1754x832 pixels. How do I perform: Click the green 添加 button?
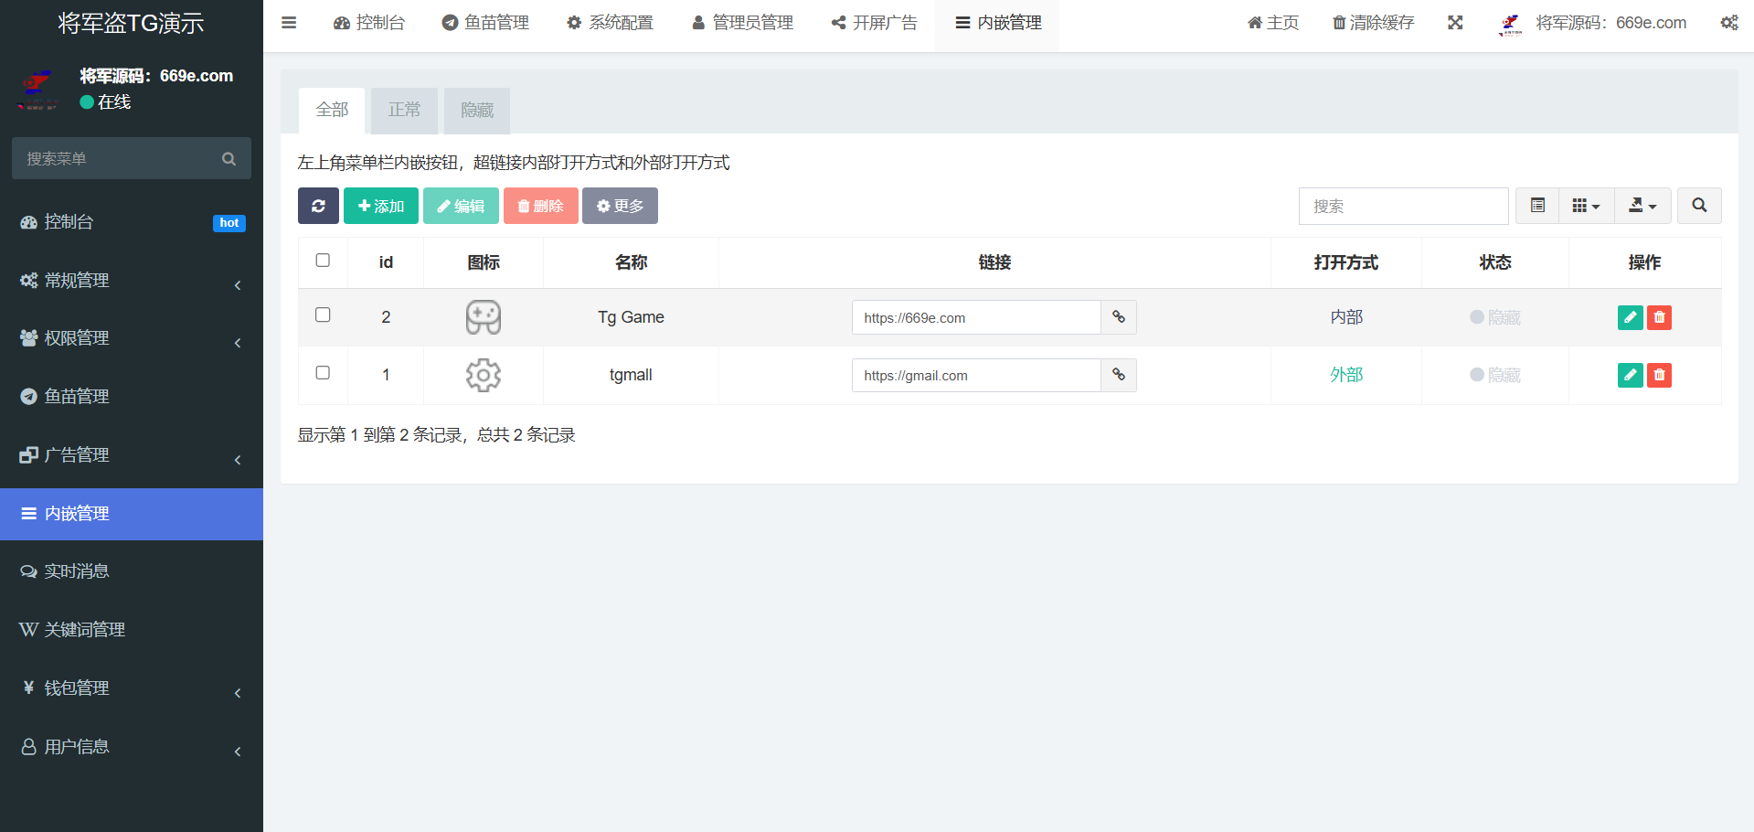coord(381,206)
